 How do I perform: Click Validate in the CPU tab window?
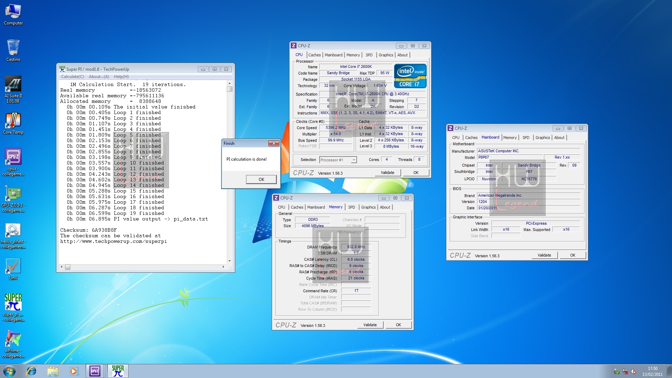point(387,173)
